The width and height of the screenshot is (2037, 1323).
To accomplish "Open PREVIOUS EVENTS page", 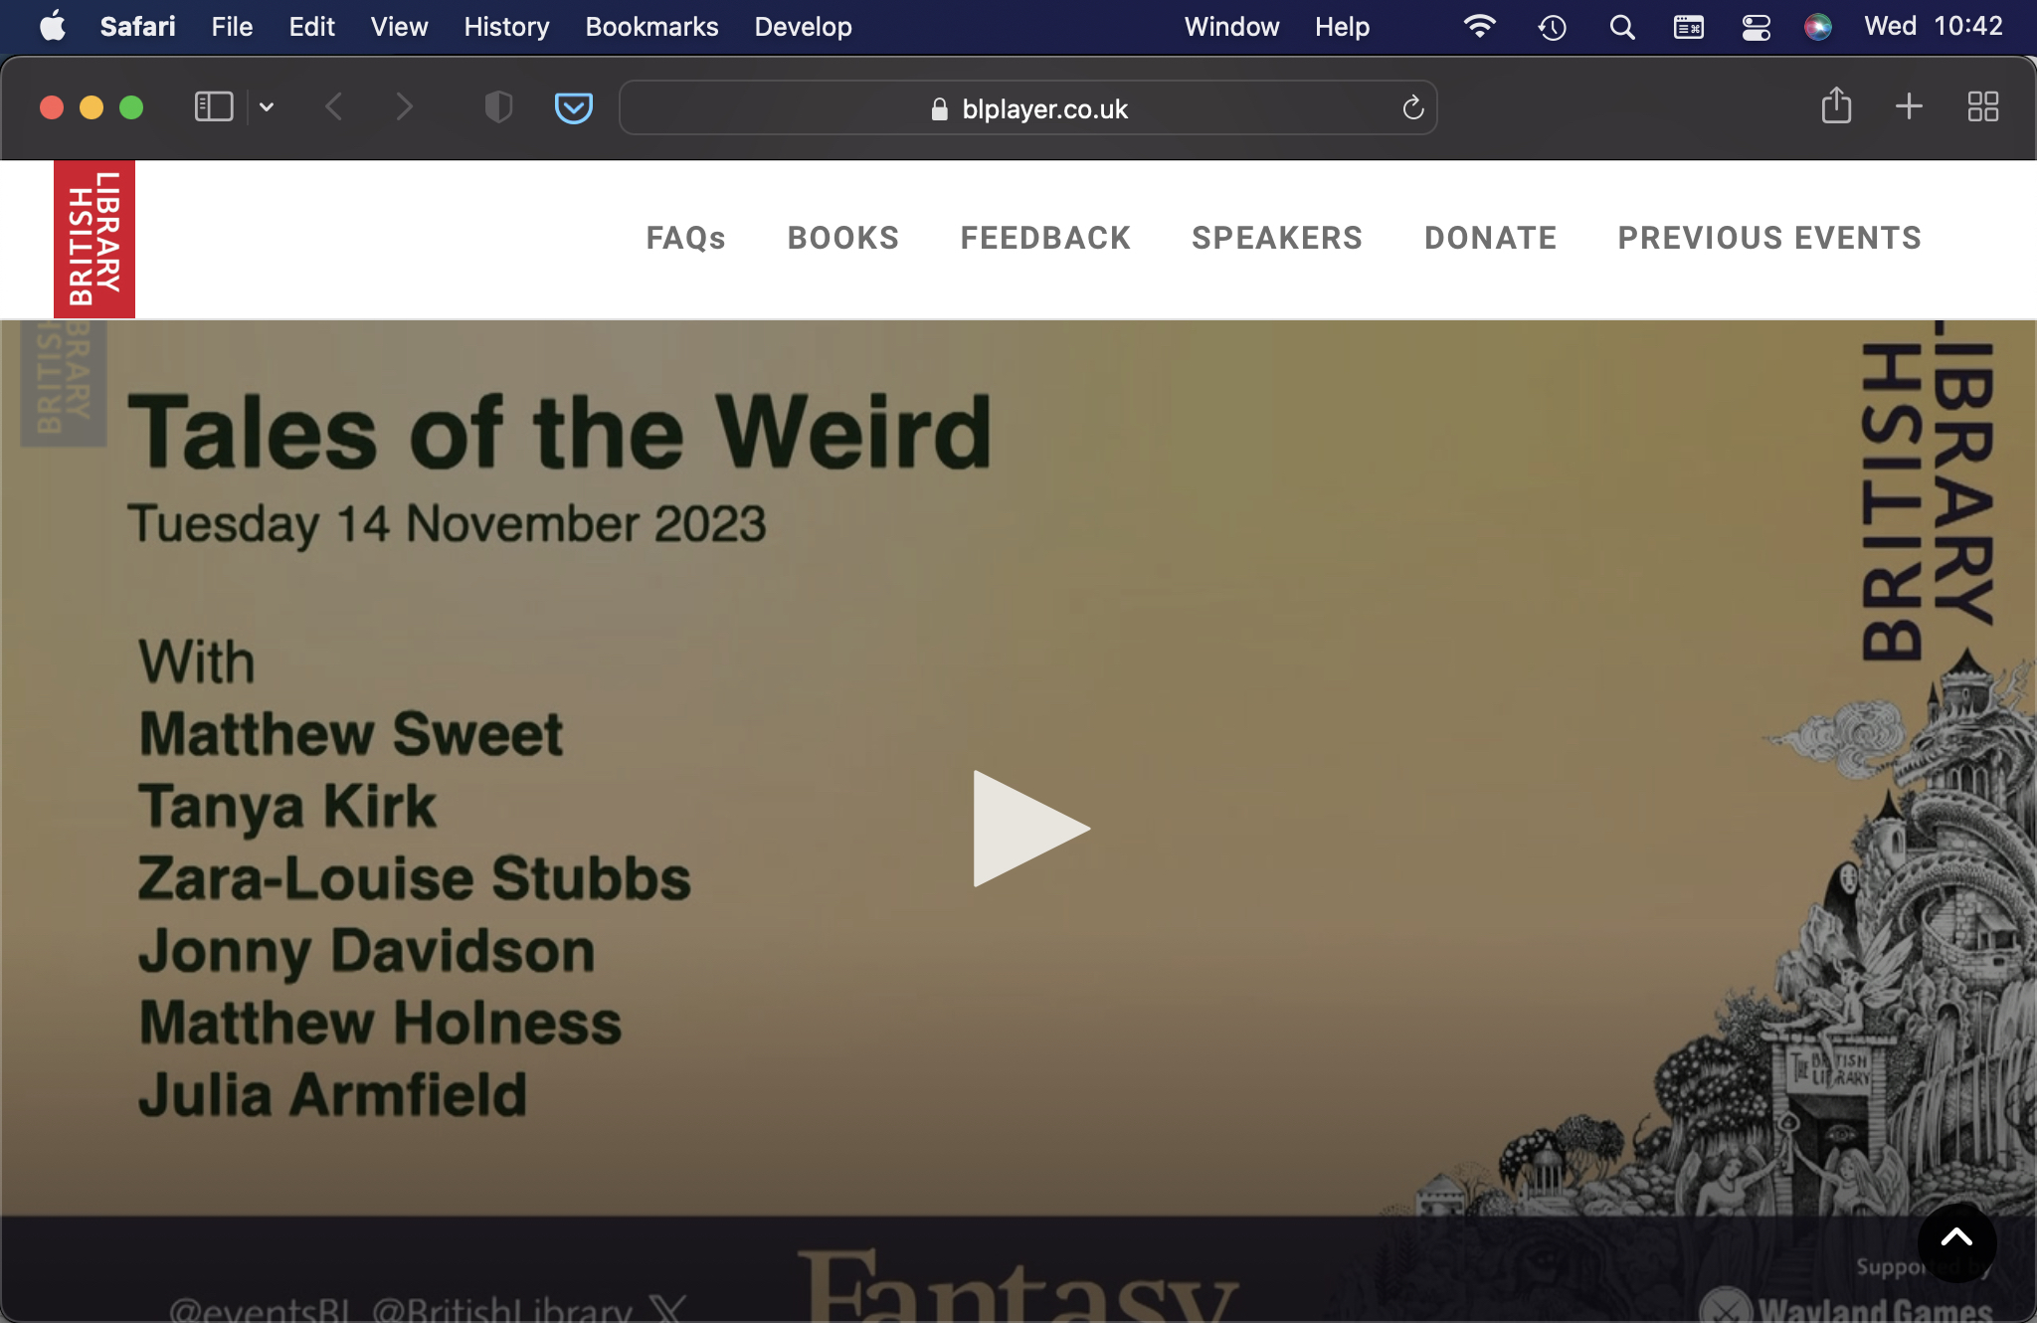I will coord(1769,238).
